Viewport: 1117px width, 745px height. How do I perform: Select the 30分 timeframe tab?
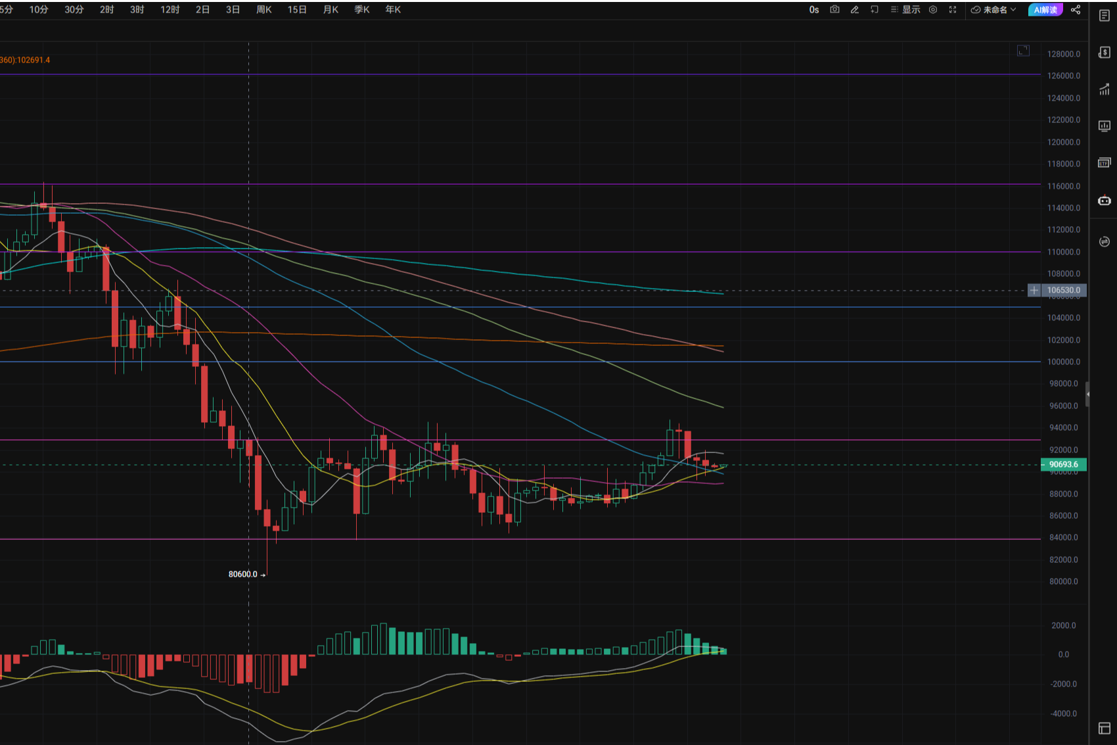[74, 10]
